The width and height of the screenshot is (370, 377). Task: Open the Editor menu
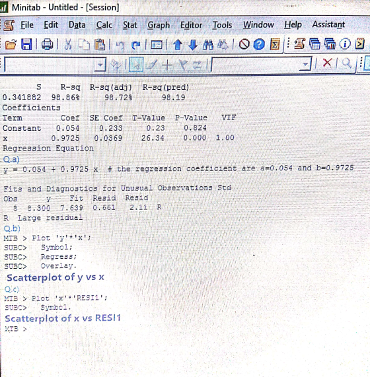(x=191, y=25)
